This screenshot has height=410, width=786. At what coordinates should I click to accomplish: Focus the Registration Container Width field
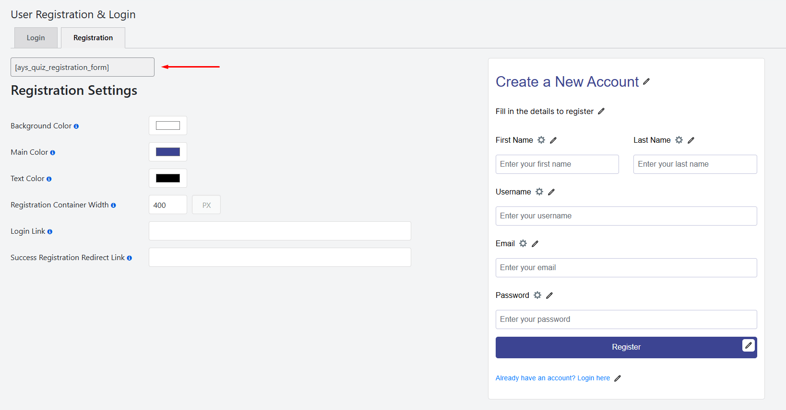pos(168,205)
